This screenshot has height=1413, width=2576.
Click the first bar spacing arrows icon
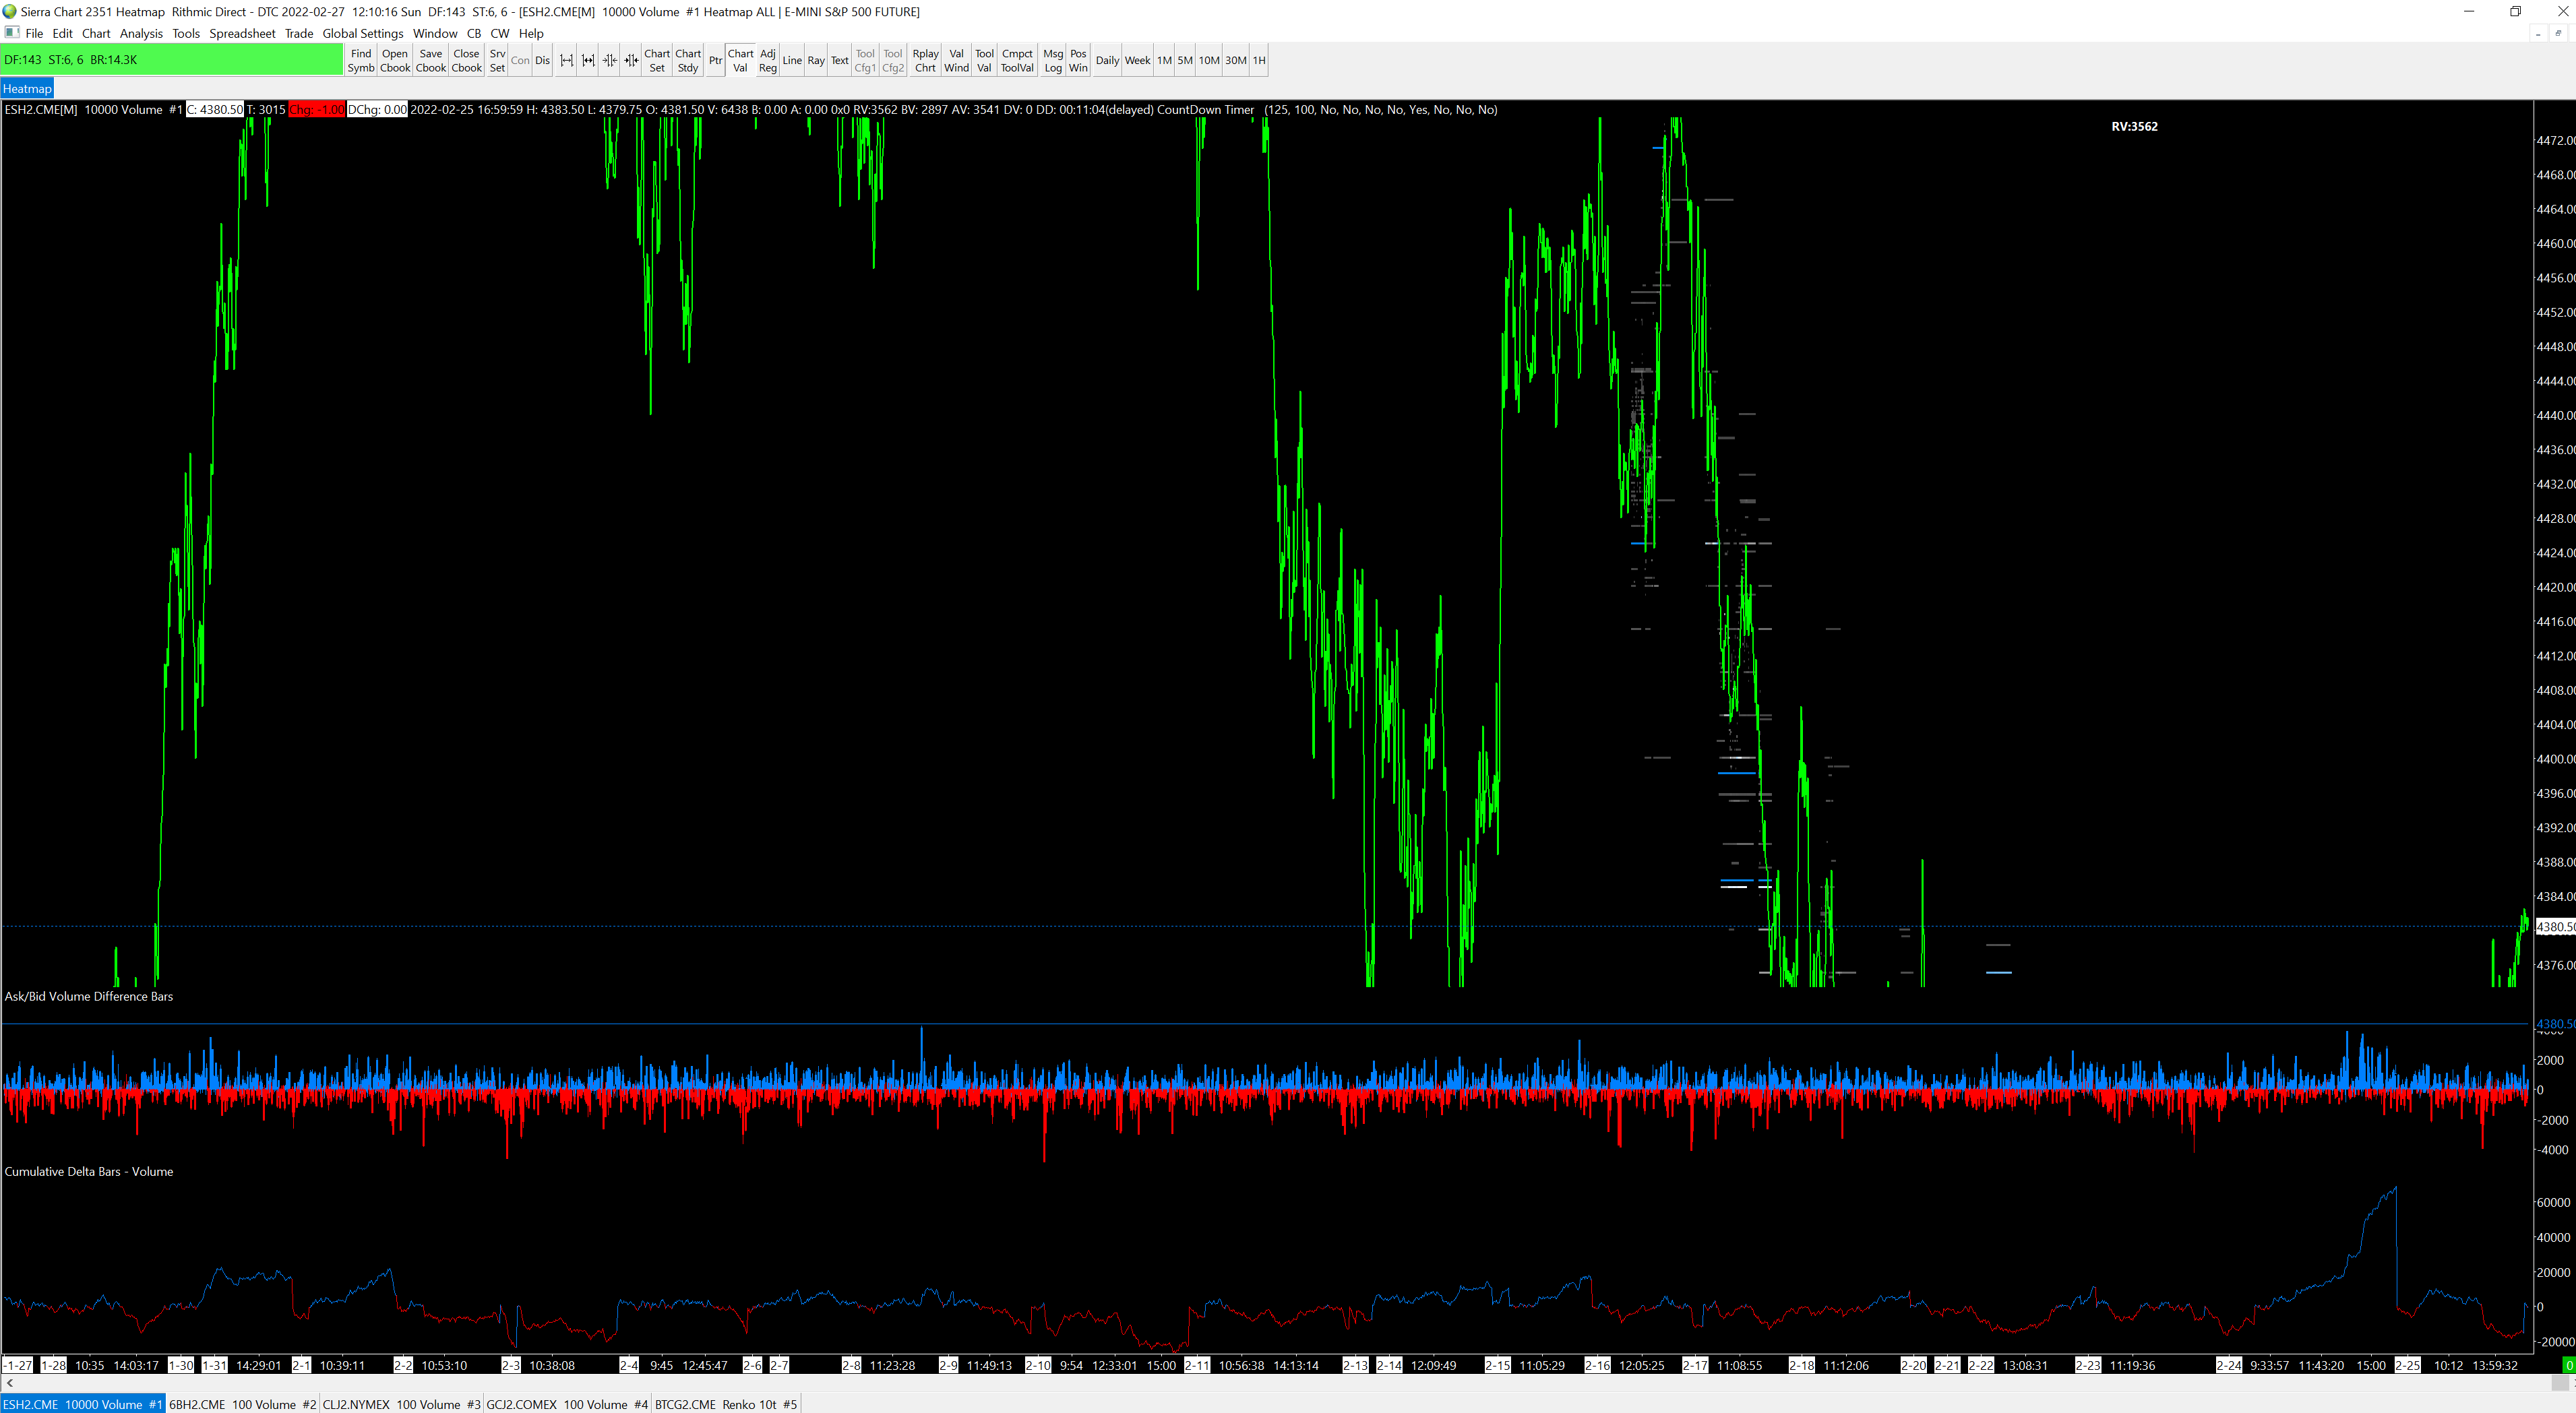[x=566, y=60]
